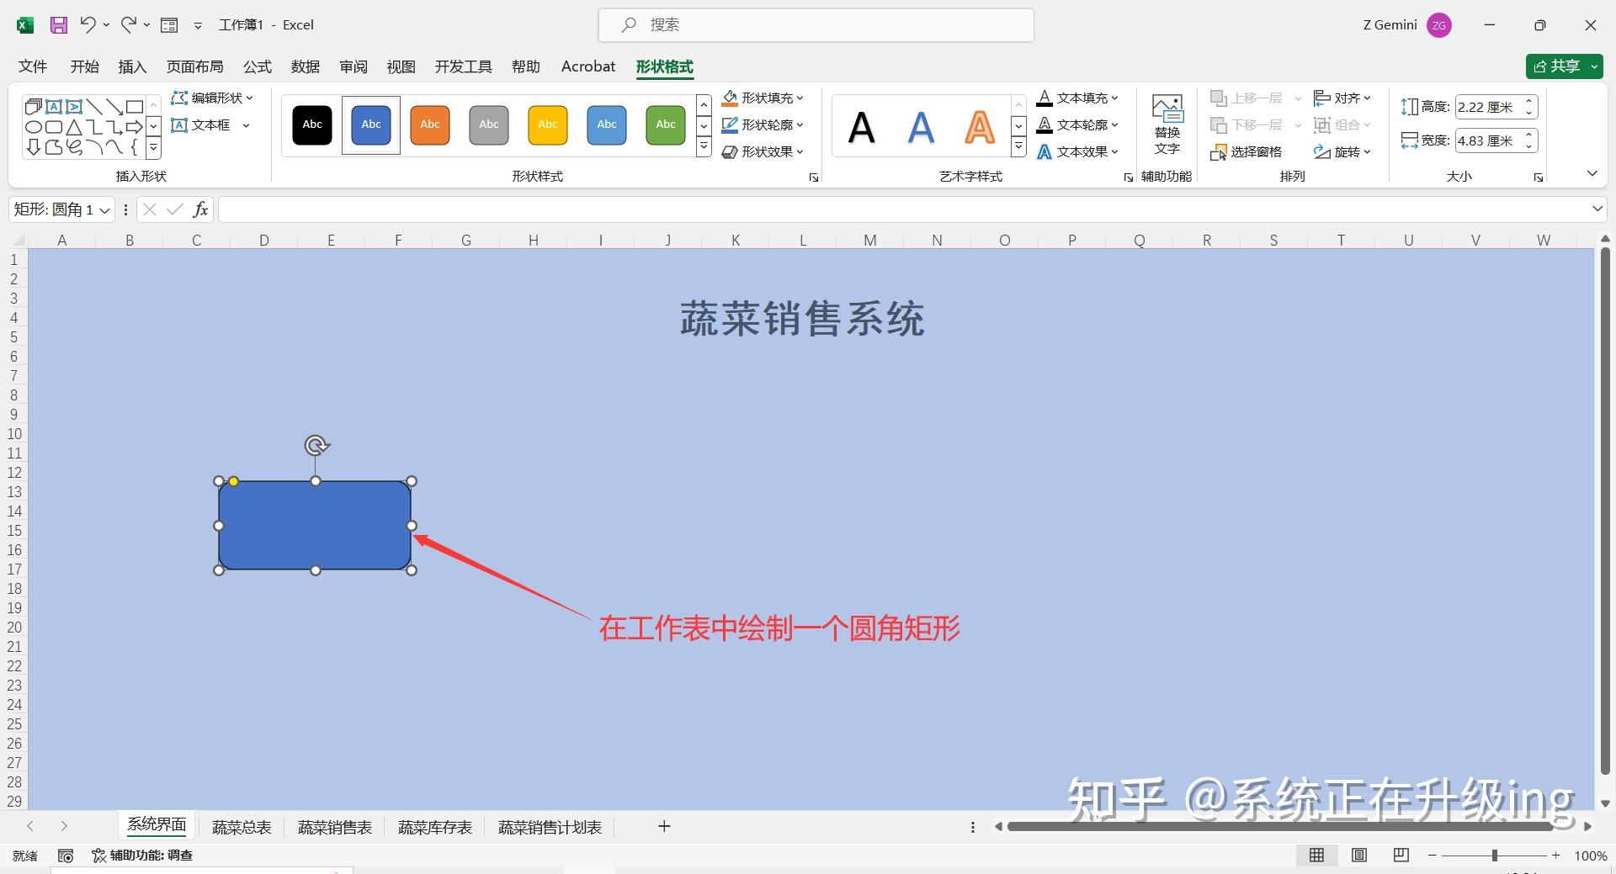Click the rotation handle above the rounded rectangle
The image size is (1616, 874).
pos(316,445)
